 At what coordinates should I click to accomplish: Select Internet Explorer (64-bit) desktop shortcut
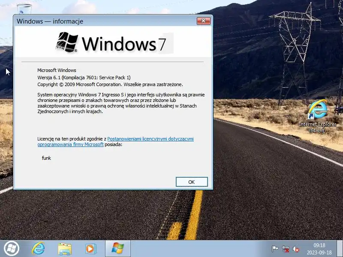pyautogui.click(x=318, y=116)
